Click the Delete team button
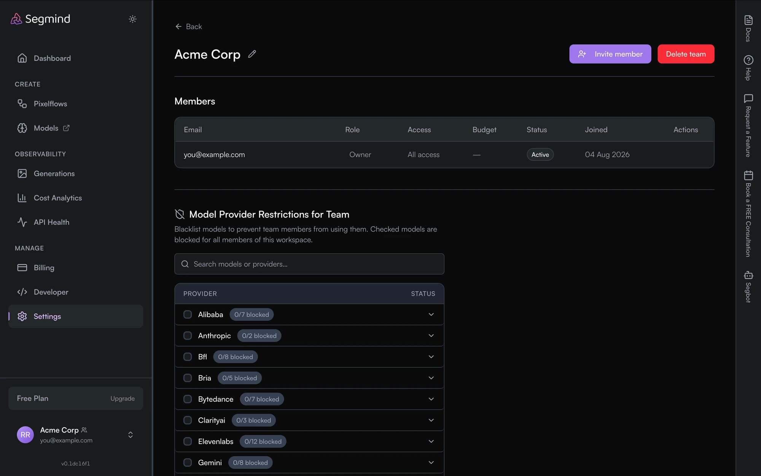Viewport: 761px width, 476px height. 686,54
